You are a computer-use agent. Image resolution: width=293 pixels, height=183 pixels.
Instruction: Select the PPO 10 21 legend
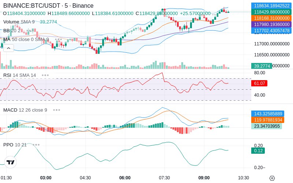tap(15, 145)
